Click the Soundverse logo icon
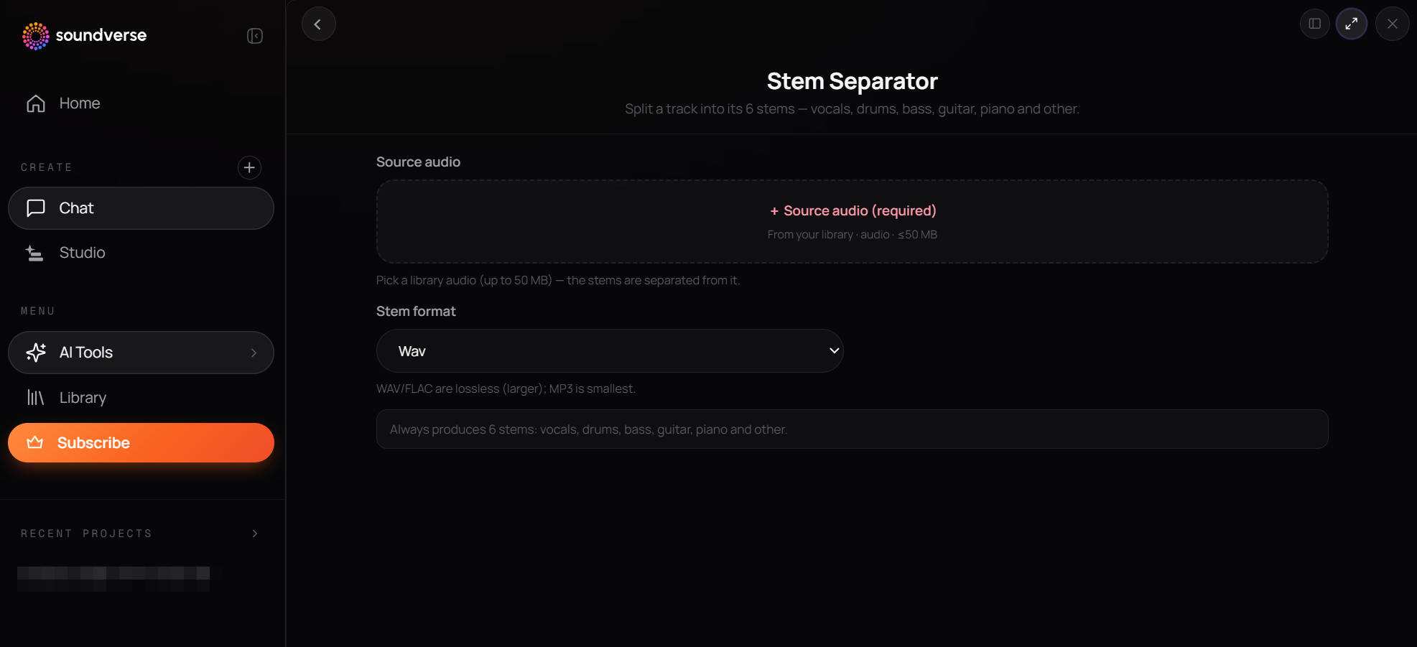Image resolution: width=1417 pixels, height=647 pixels. pos(35,36)
